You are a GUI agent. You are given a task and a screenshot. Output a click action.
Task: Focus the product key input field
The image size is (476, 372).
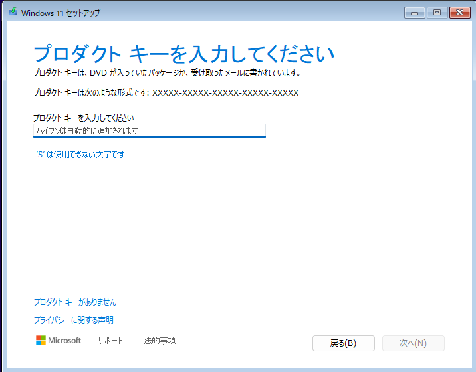click(x=150, y=130)
